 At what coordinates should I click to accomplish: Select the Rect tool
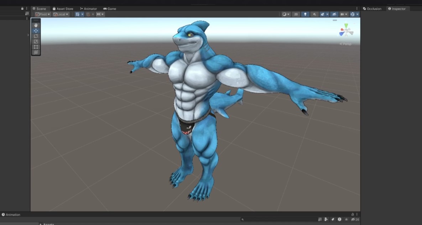[36, 47]
